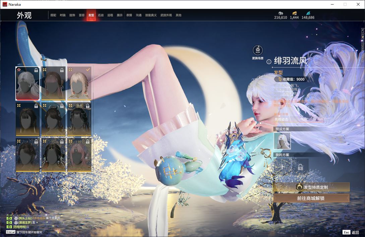Click the channel icon beside 狗头上仙 chat message
Screen dimensions: 365x237
click(x=9, y=218)
